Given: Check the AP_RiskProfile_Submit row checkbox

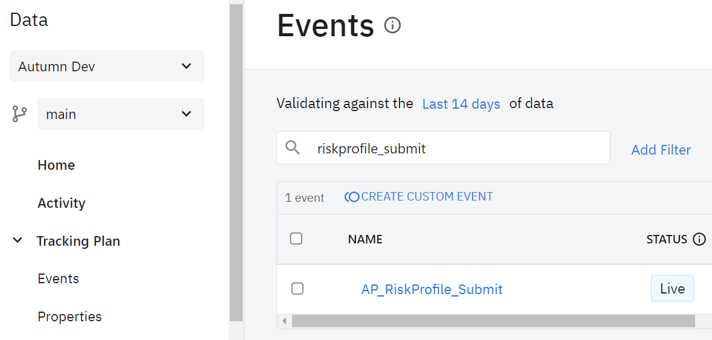Looking at the screenshot, I should (x=297, y=289).
